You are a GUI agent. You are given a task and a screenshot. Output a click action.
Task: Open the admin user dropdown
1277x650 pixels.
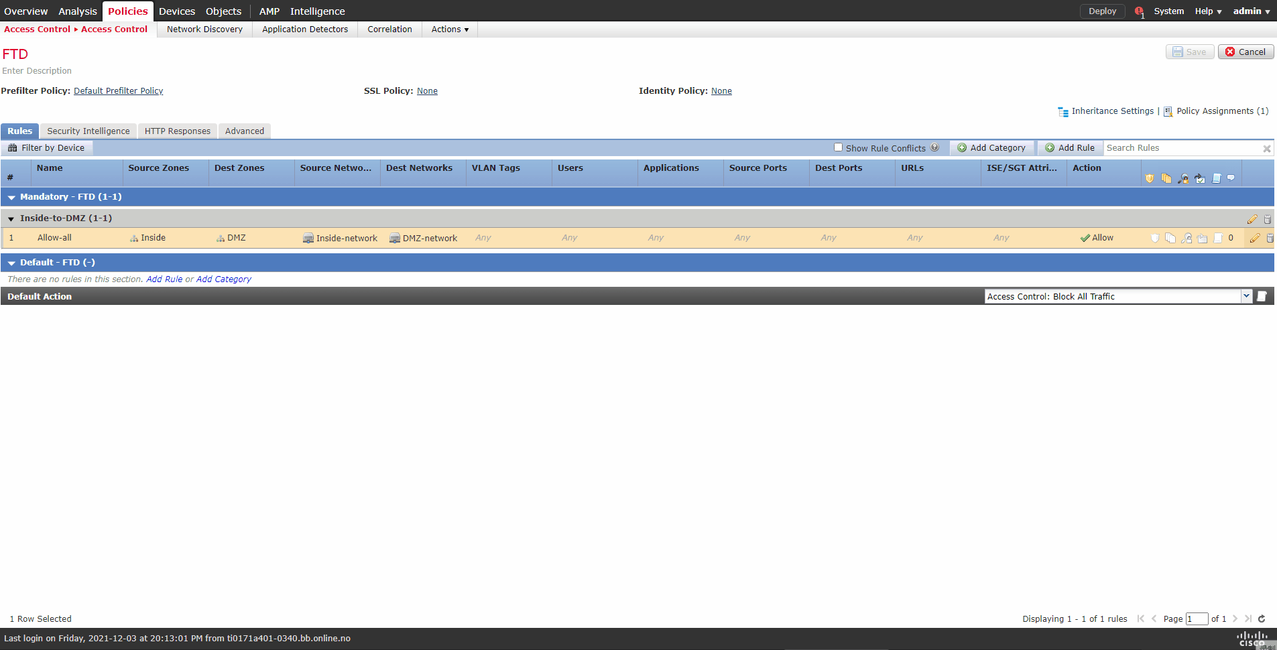click(1252, 11)
